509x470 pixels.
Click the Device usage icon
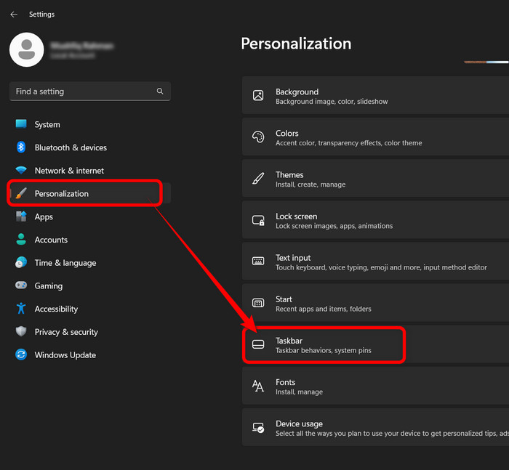258,428
